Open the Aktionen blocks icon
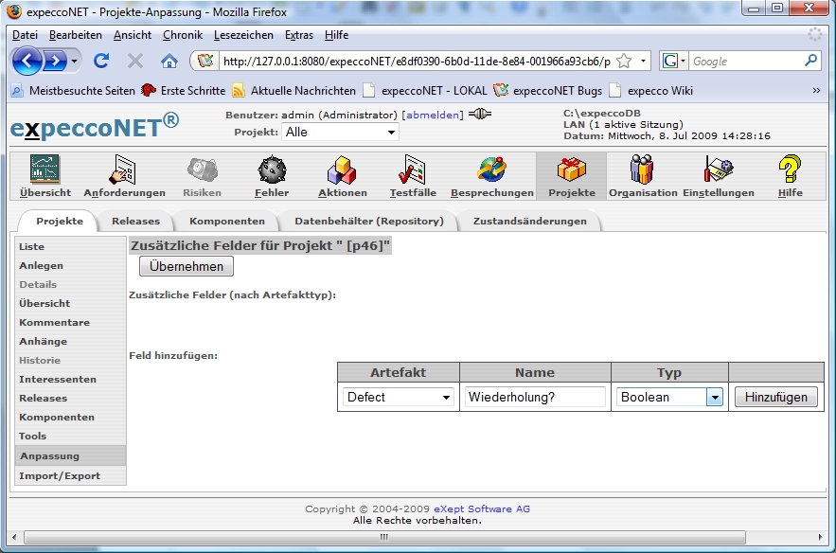Image resolution: width=836 pixels, height=553 pixels. click(342, 170)
